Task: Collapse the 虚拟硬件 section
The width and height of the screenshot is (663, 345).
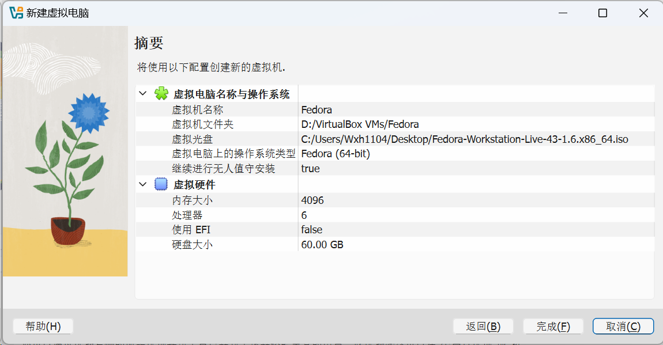Action: tap(142, 184)
